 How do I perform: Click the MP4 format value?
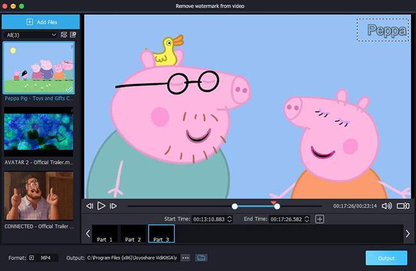tap(45, 258)
